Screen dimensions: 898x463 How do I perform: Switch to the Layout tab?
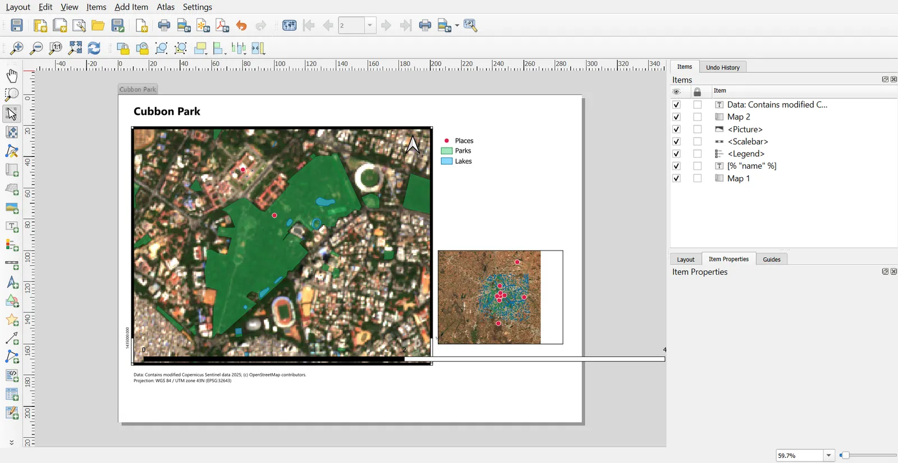(685, 259)
